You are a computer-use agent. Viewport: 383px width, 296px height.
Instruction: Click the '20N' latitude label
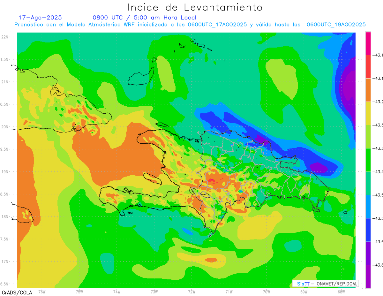(x=5, y=127)
